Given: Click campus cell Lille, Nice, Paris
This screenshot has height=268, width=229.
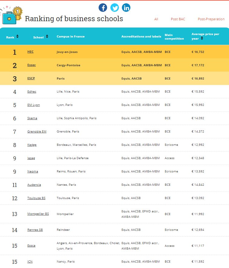Looking at the screenshot, I should coord(68,92).
